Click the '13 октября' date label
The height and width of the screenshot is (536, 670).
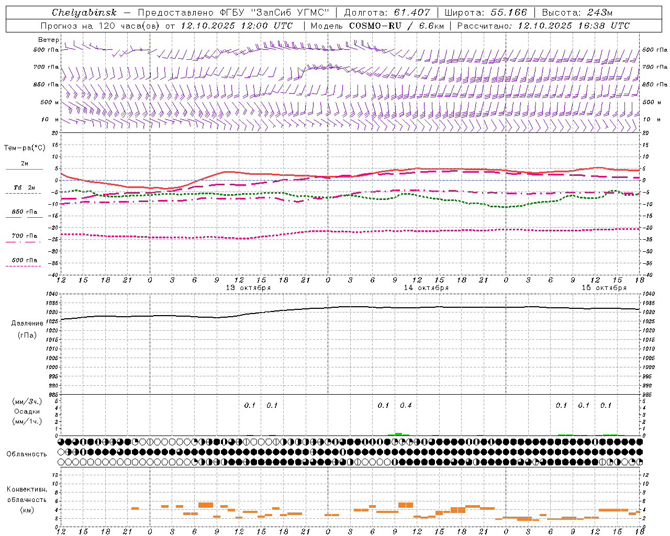[248, 288]
